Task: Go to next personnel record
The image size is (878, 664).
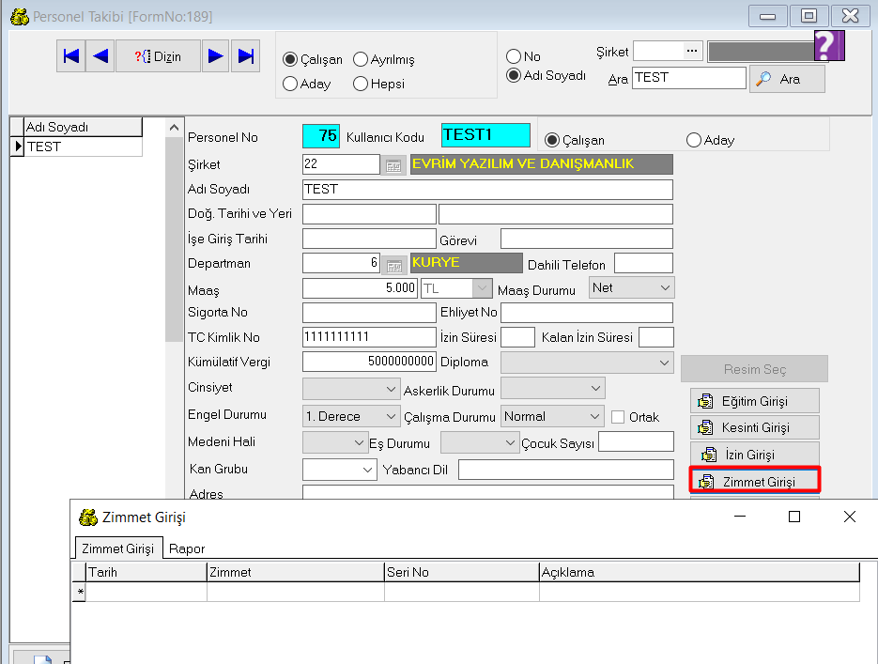Action: coord(216,56)
